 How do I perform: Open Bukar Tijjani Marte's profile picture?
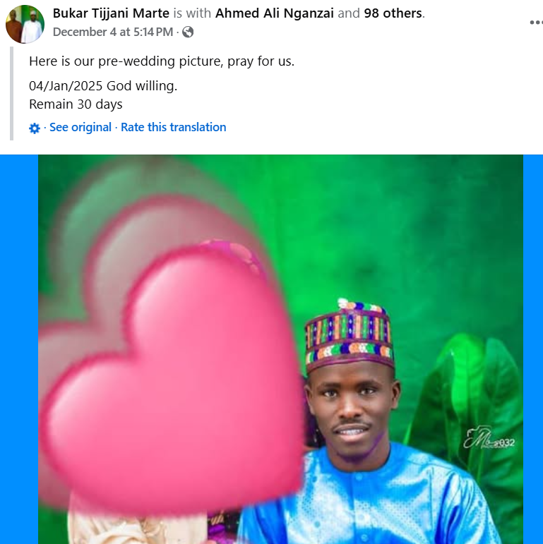pos(25,24)
